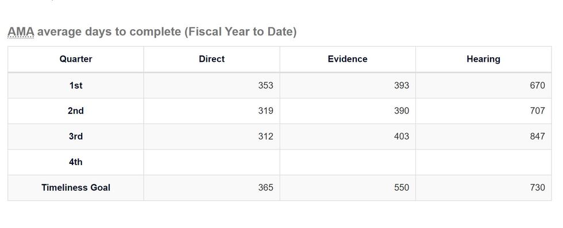This screenshot has height=228, width=563.
Task: Select the Evidence timeliness goal 550
Action: pos(402,187)
